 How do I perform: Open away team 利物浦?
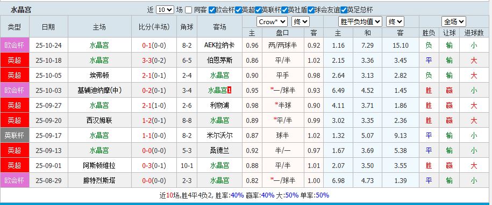click(x=219, y=106)
